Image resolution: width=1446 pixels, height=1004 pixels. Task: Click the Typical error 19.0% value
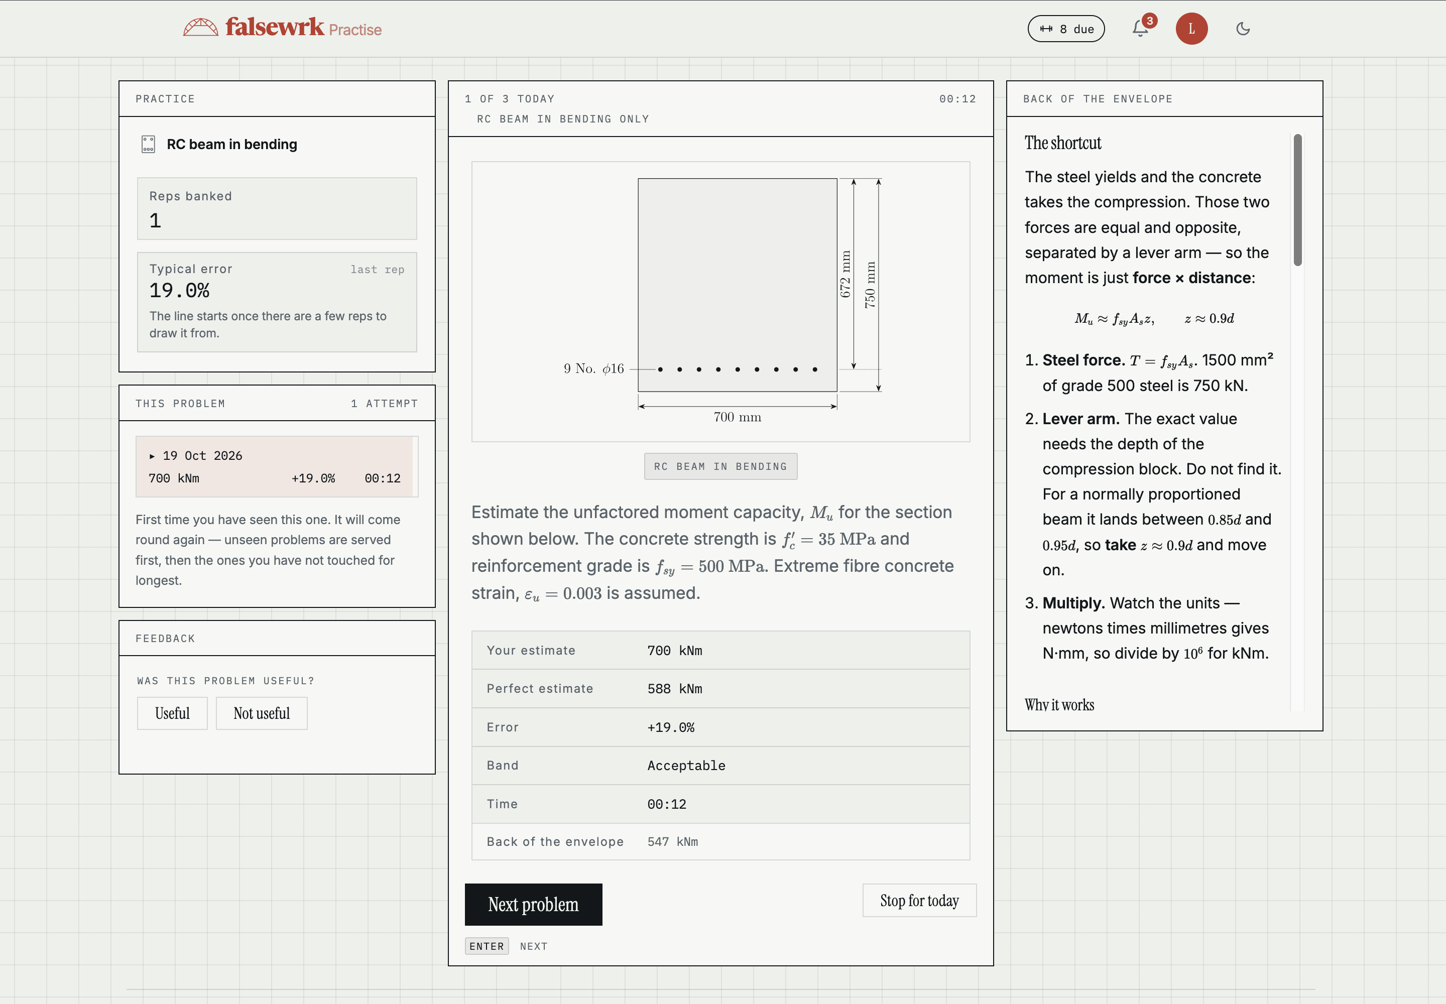(x=179, y=290)
